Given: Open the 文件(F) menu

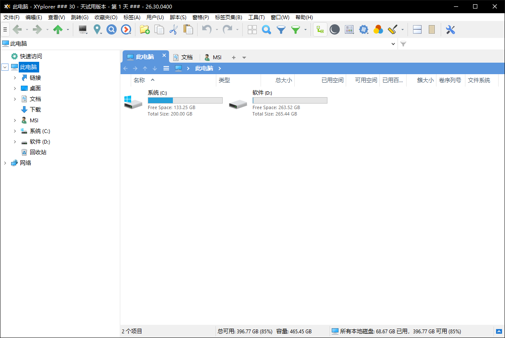Looking at the screenshot, I should click(11, 17).
